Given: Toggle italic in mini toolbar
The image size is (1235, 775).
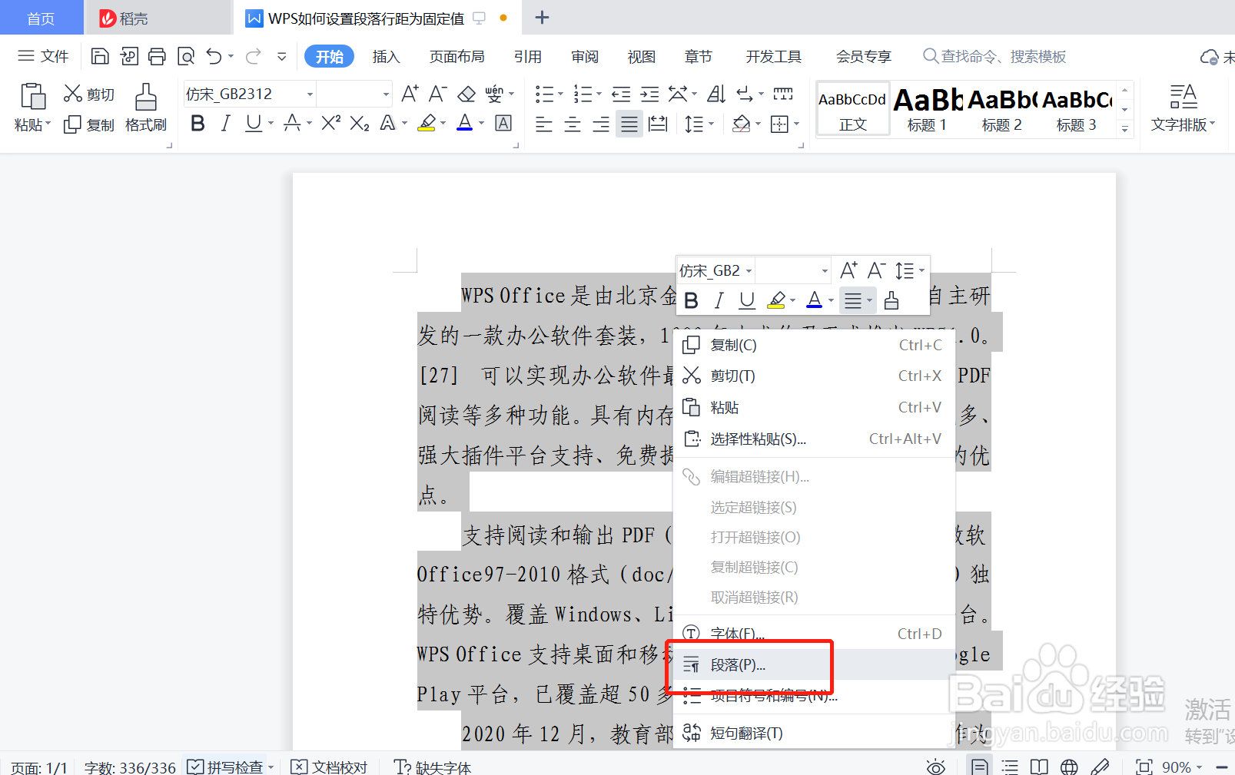Looking at the screenshot, I should point(719,300).
